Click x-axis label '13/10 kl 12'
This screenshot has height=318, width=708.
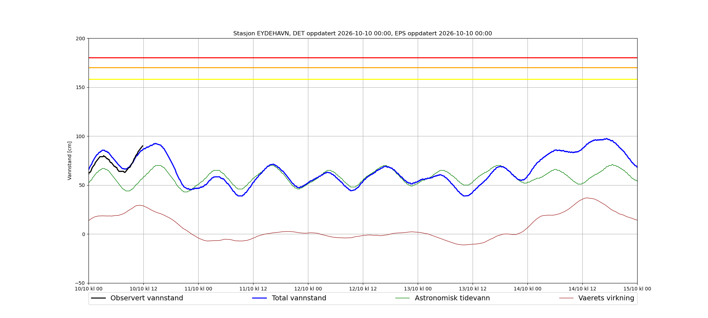click(473, 289)
